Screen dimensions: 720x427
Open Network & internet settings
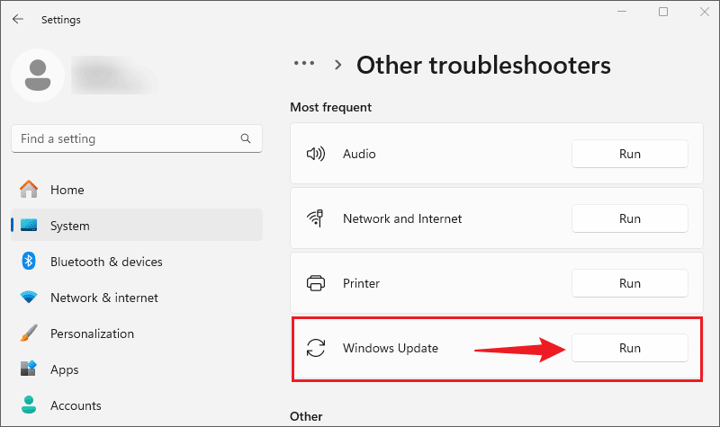[137, 298]
